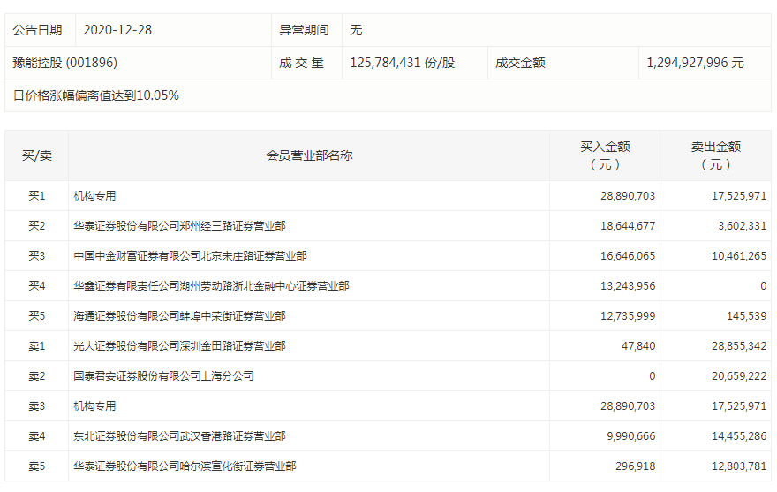The image size is (777, 492).
Task: Click 华泰证券郑州经三路证券营业部 entry
Action: pyautogui.click(x=179, y=226)
